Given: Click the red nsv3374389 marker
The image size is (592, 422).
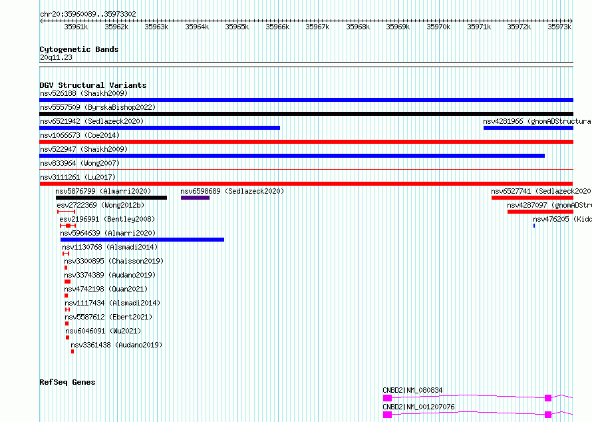Looking at the screenshot, I should [x=68, y=282].
